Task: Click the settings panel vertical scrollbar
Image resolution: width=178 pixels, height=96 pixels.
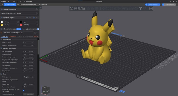Action: [38, 47]
